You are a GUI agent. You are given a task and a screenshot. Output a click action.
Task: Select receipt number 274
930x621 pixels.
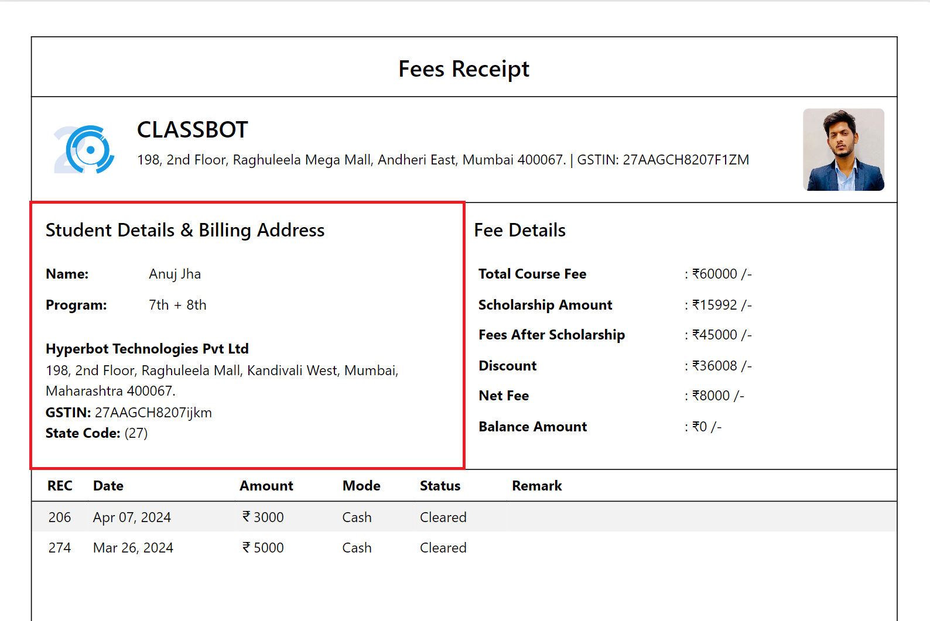tap(60, 548)
